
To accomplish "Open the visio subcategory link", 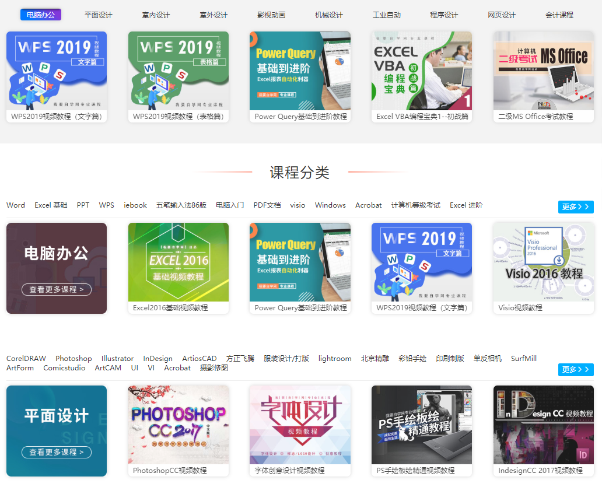I will [x=297, y=205].
